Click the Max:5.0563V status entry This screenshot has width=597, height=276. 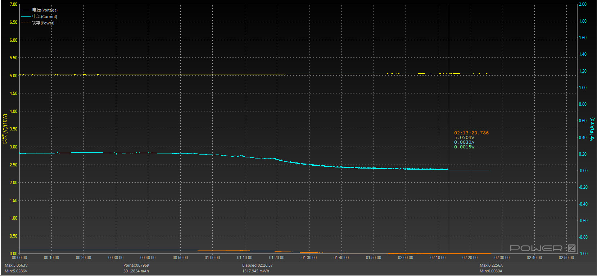coord(16,266)
